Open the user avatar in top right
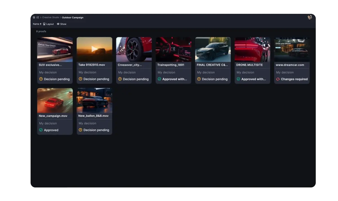 (310, 17)
